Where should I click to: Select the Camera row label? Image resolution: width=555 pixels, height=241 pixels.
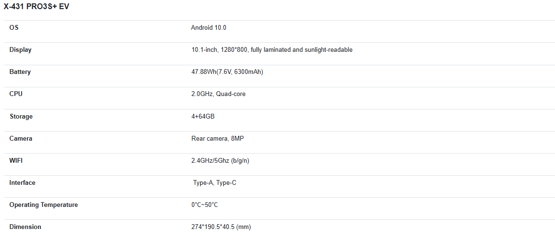(21, 139)
